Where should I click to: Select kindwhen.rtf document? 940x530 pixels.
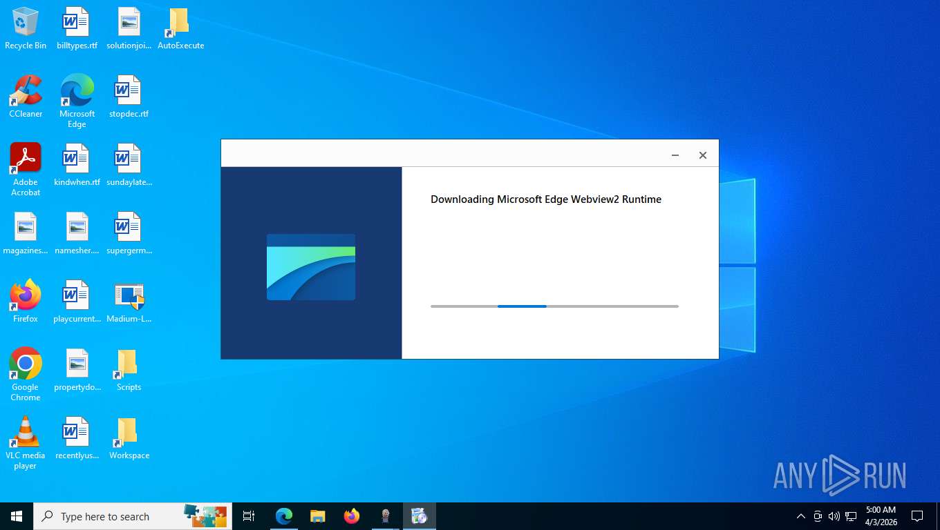coord(77,165)
